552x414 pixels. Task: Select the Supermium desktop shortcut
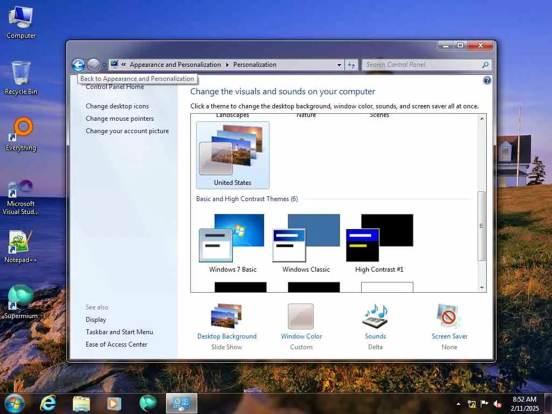pyautogui.click(x=21, y=302)
